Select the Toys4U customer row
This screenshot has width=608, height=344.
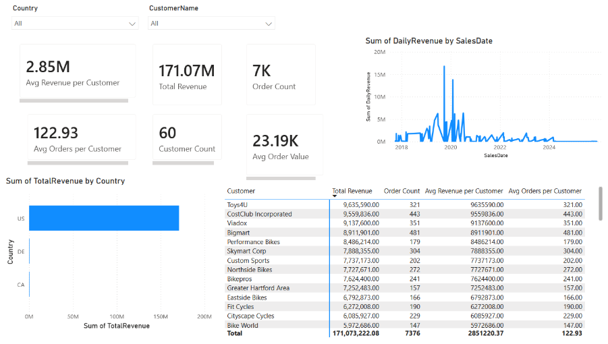tap(405, 204)
